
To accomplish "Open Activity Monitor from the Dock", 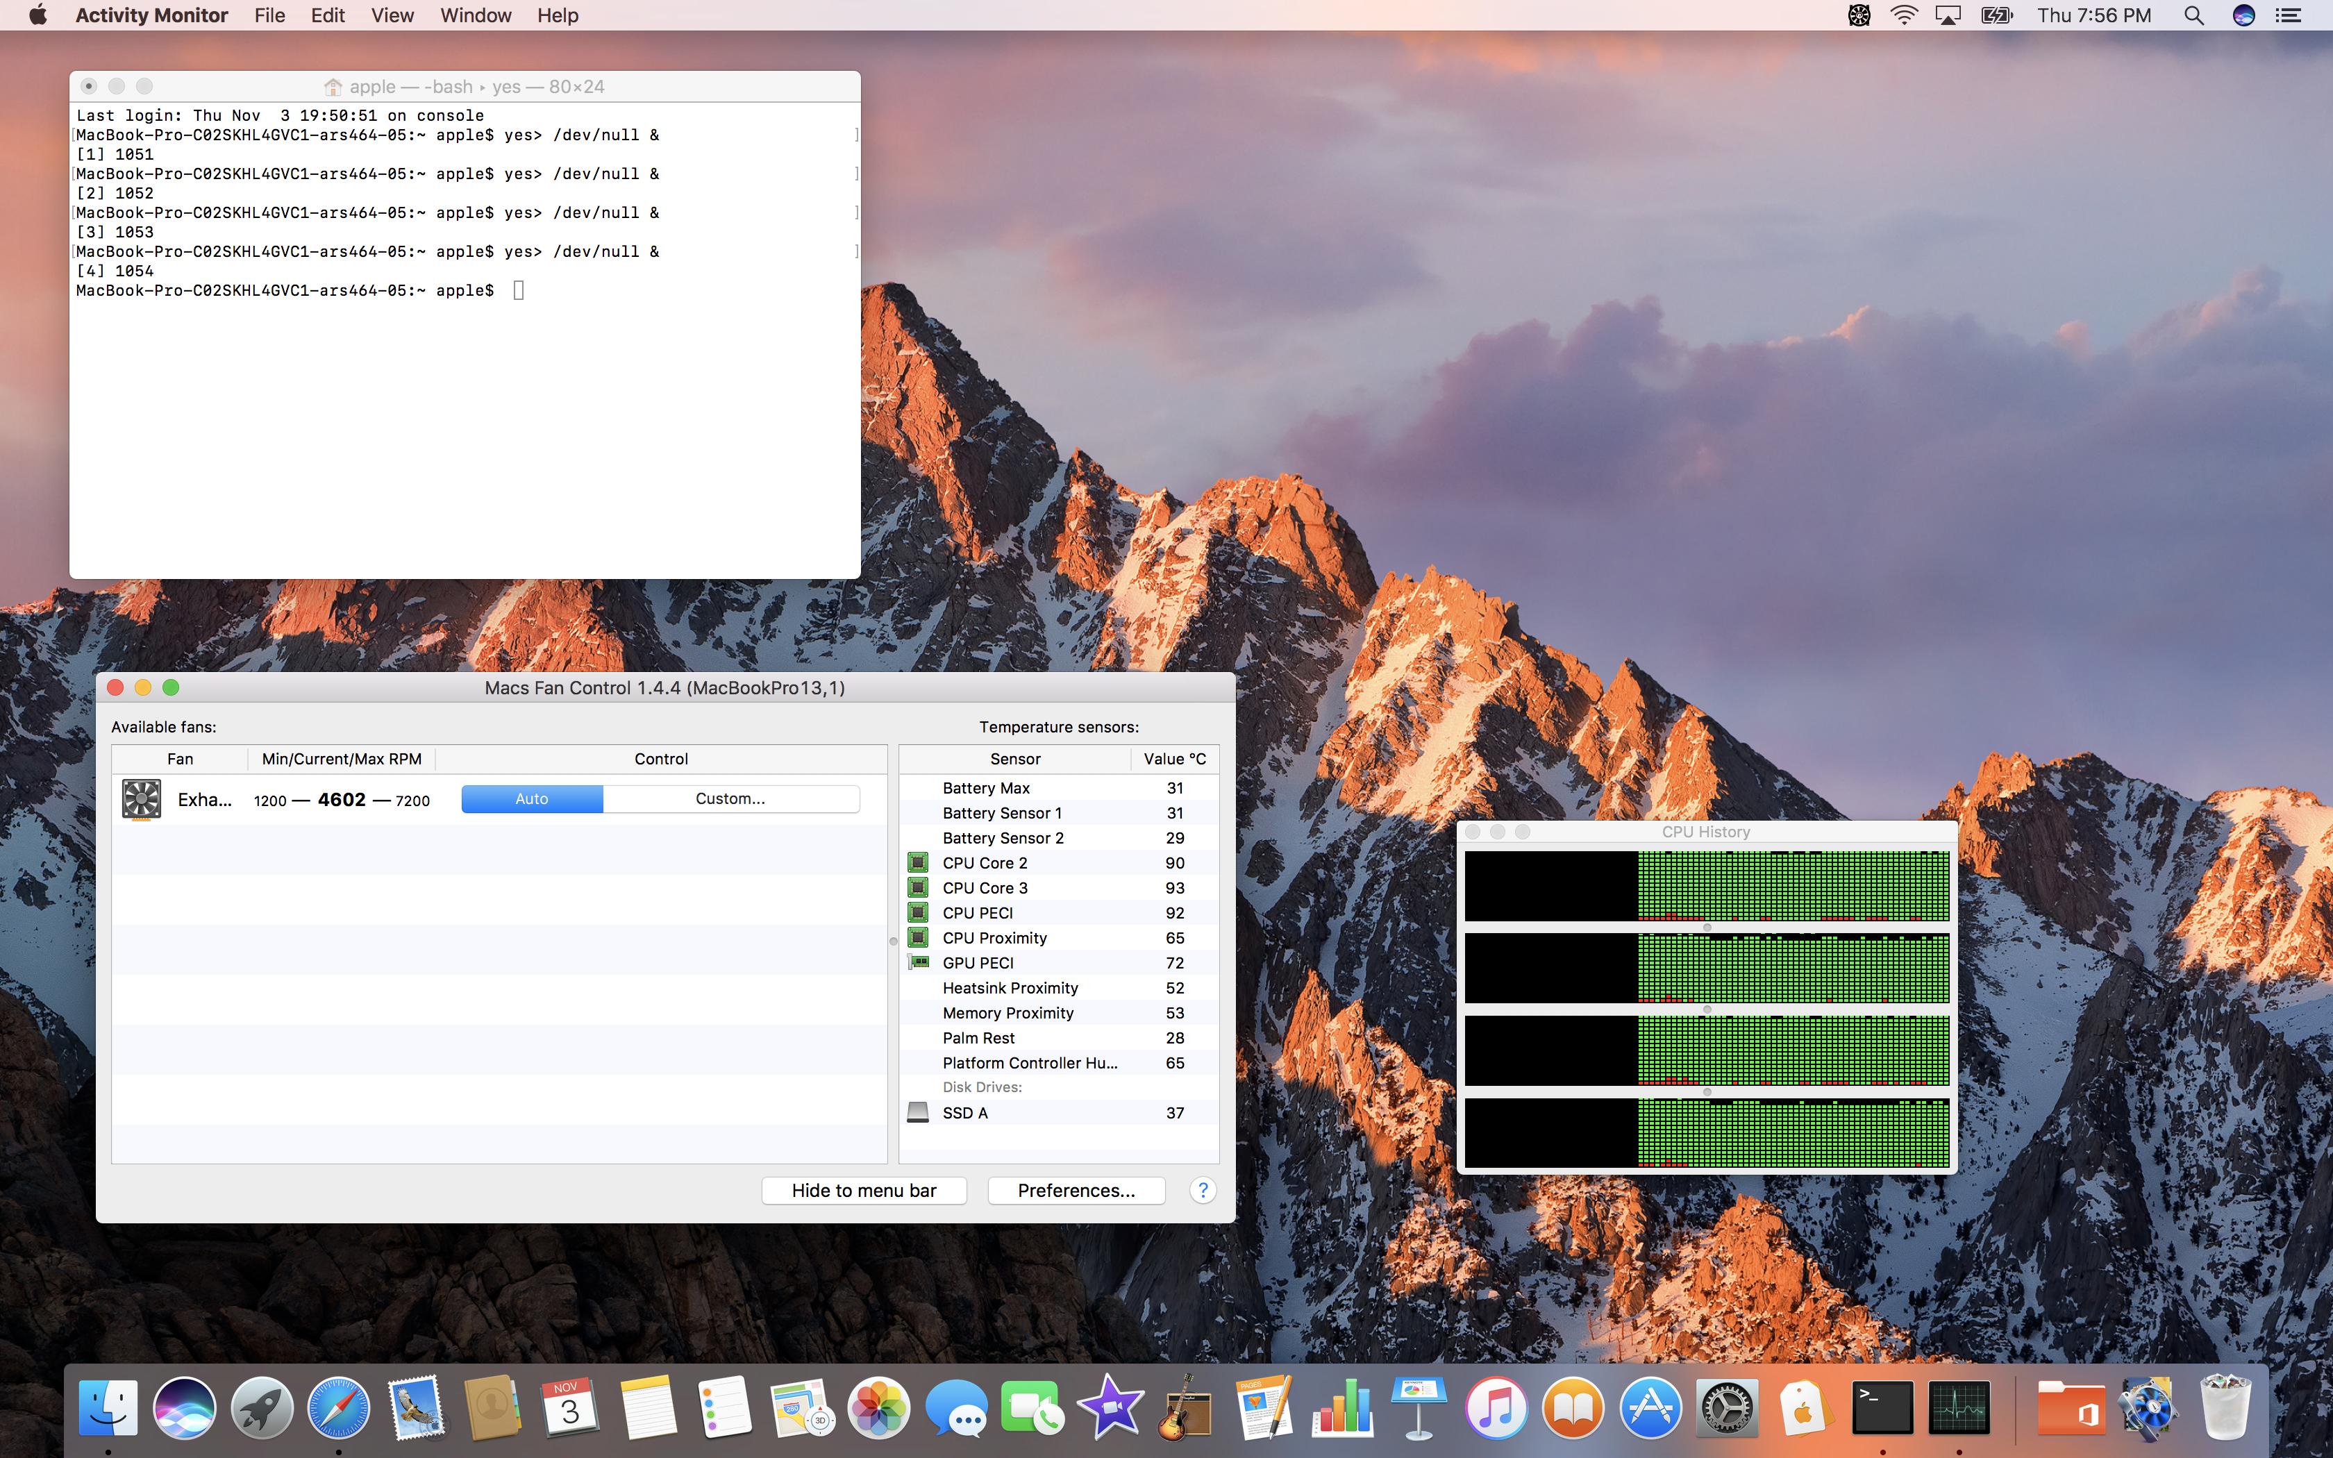I will coord(1959,1408).
